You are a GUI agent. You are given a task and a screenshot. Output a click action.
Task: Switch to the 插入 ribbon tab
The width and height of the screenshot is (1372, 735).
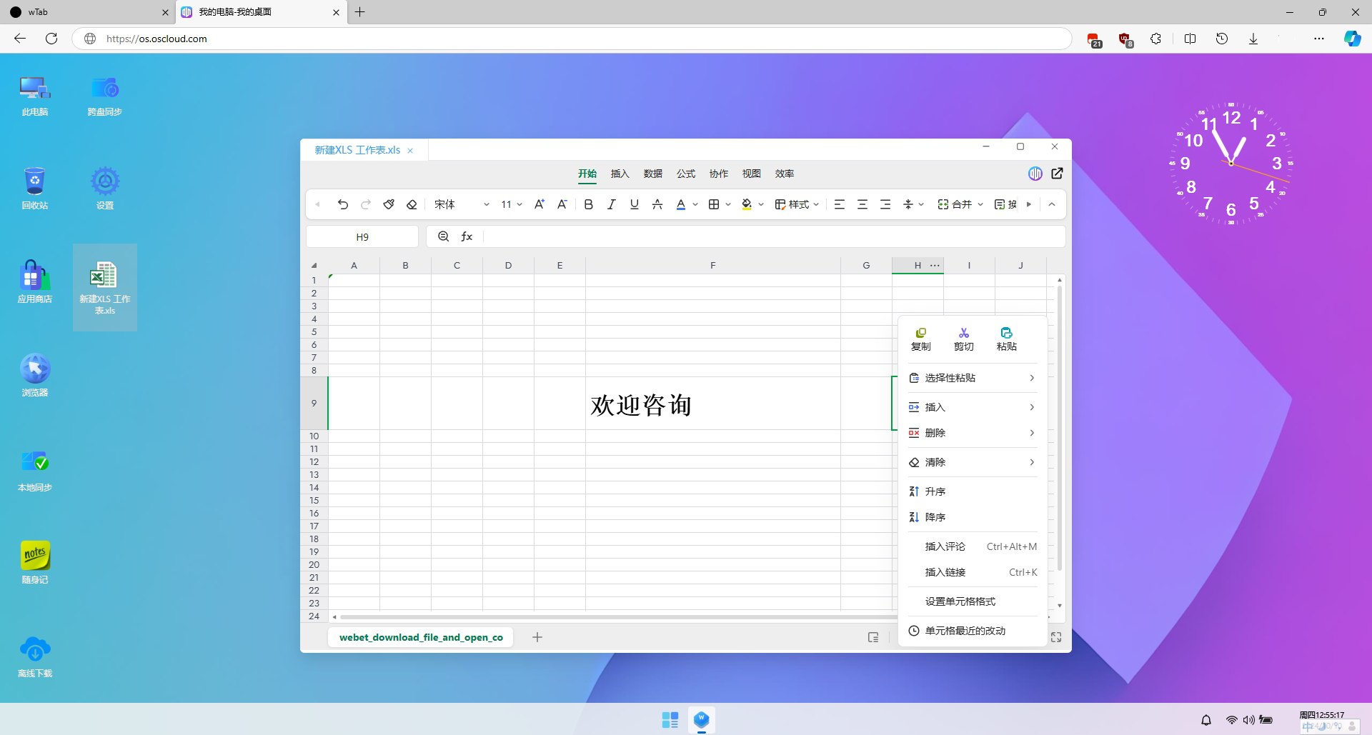620,174
